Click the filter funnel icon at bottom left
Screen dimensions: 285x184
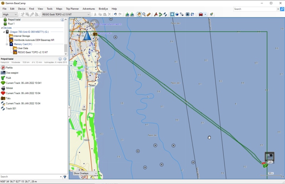pos(65,177)
